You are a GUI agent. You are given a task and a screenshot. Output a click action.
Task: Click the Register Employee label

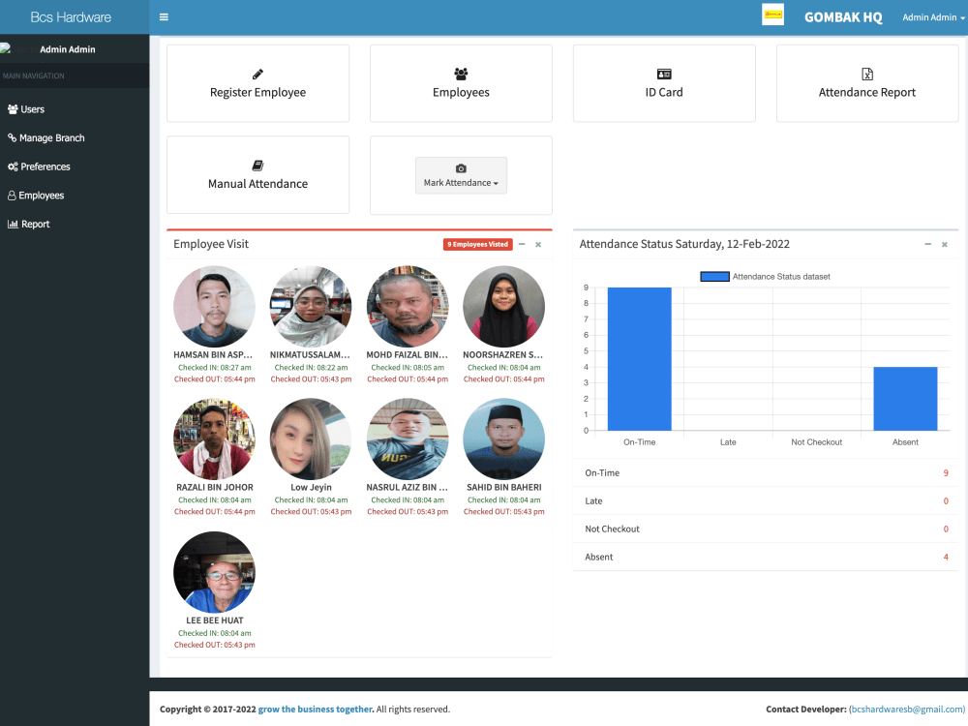(x=257, y=93)
